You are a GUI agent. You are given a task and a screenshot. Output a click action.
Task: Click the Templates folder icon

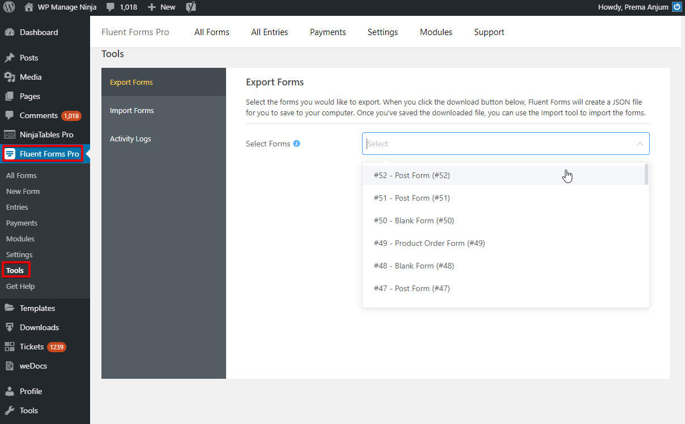(x=10, y=308)
